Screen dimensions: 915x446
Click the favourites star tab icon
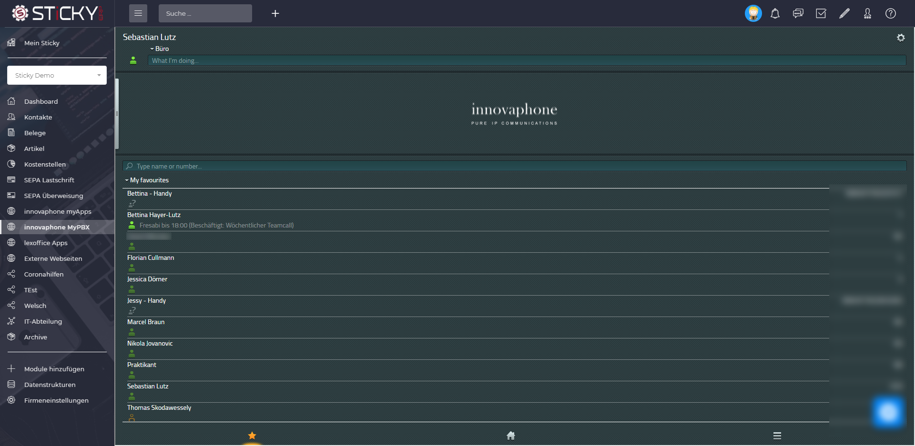click(252, 436)
